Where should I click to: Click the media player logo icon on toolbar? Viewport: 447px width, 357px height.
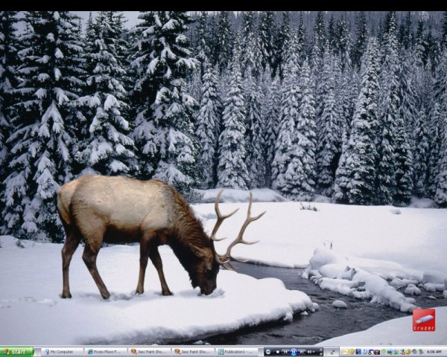click(268, 352)
